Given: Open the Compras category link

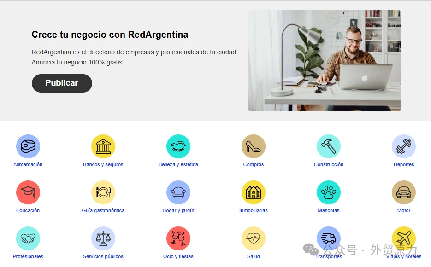Looking at the screenshot, I should pyautogui.click(x=254, y=164).
